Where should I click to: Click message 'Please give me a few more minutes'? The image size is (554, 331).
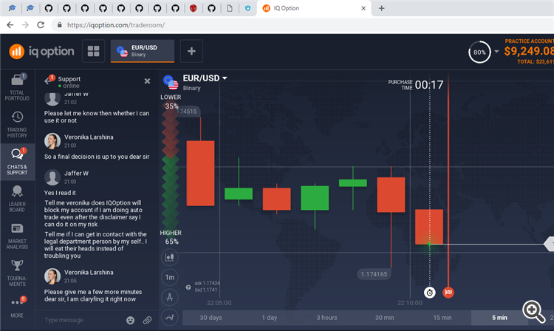pos(93,296)
